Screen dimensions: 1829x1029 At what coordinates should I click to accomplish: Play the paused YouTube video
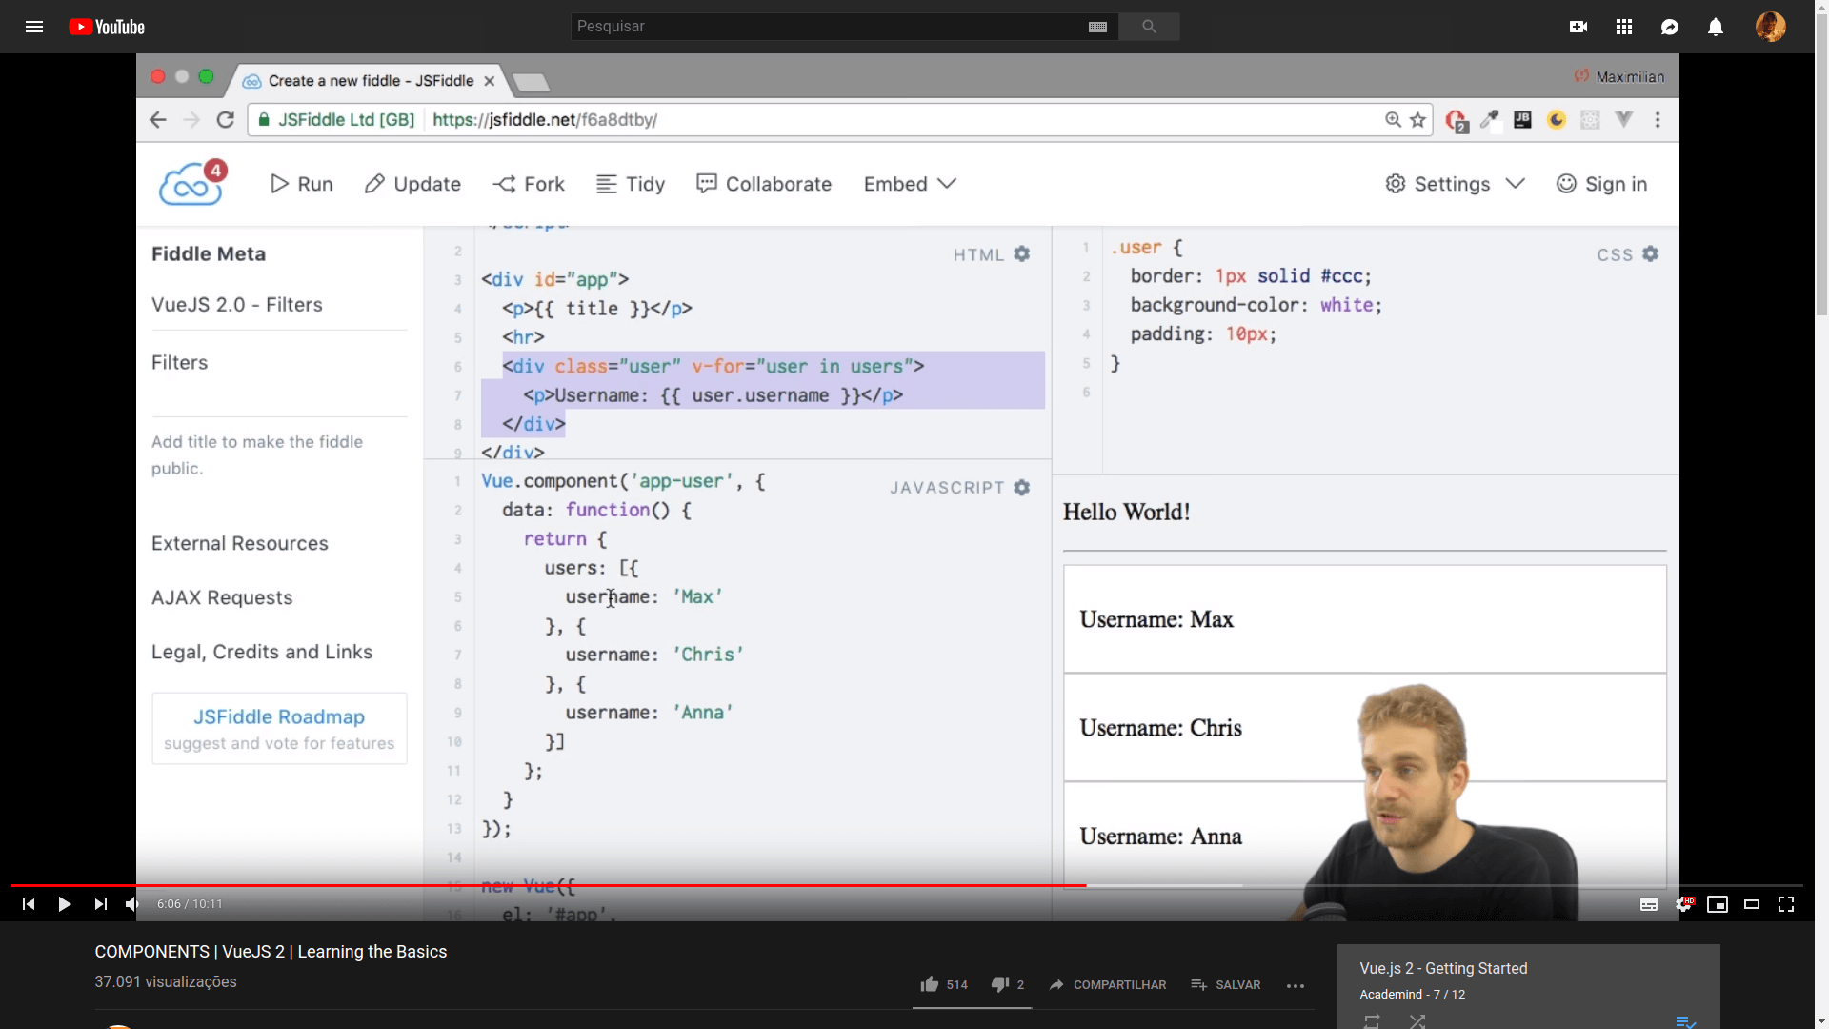tap(64, 904)
